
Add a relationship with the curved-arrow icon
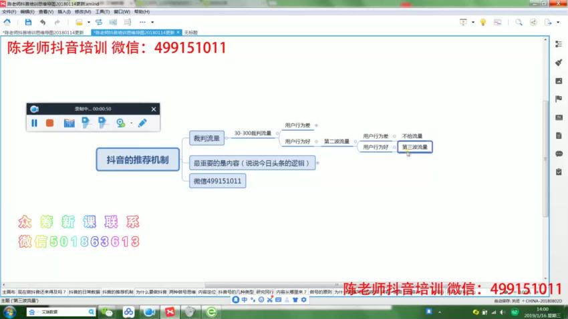tap(99, 23)
